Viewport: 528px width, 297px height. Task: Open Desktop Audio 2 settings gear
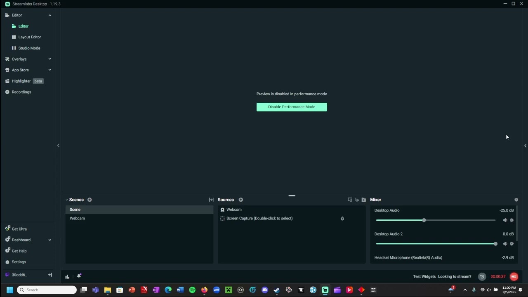(512, 244)
